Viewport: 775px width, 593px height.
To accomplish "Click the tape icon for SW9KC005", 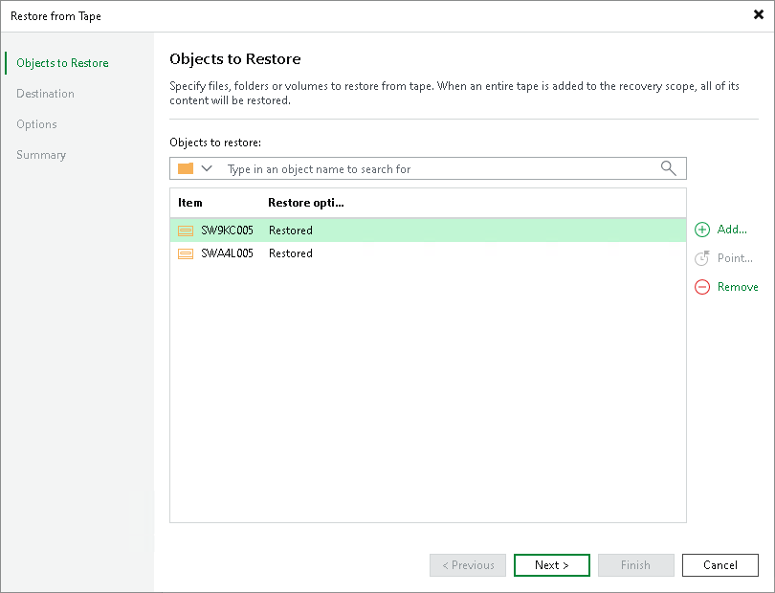I will 186,231.
